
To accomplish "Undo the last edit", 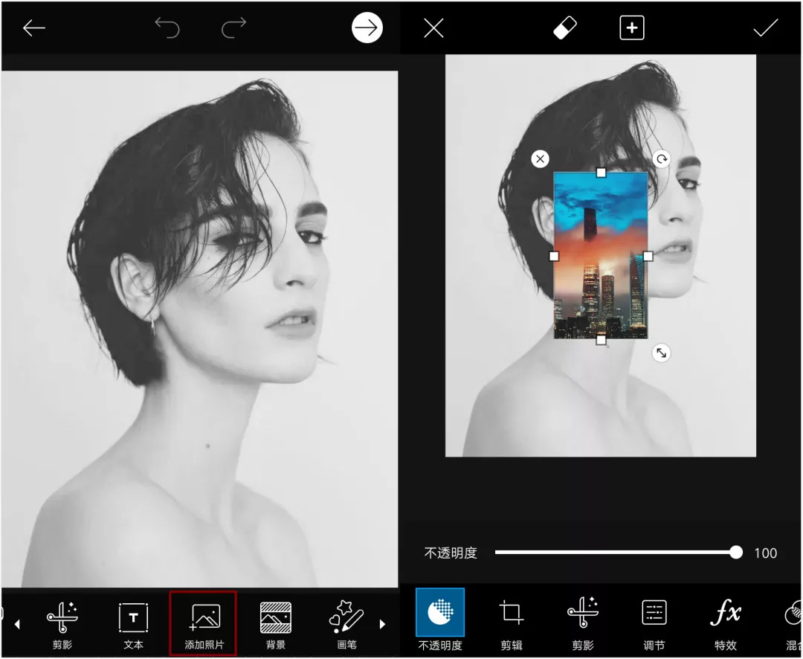I will pyautogui.click(x=167, y=28).
